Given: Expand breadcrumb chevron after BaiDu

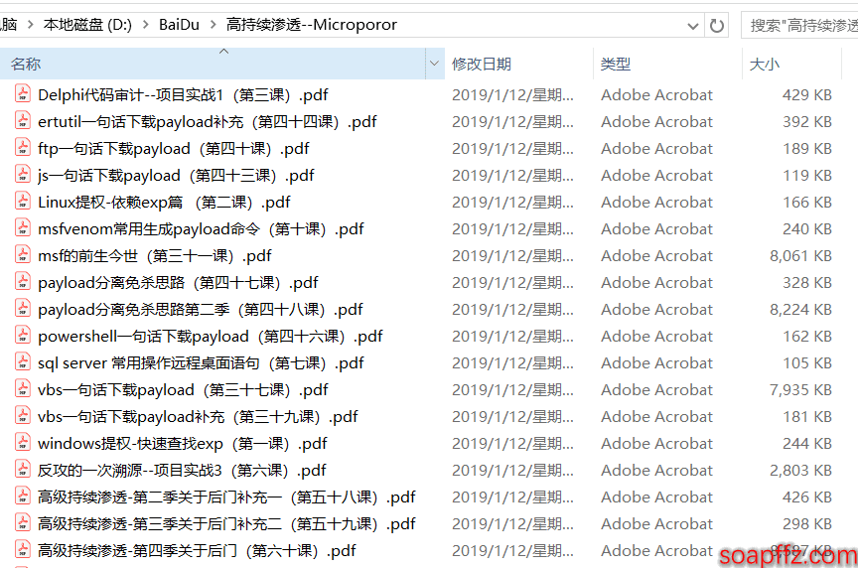Looking at the screenshot, I should click(213, 25).
